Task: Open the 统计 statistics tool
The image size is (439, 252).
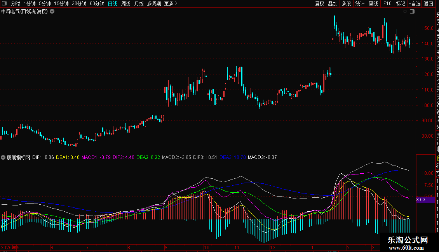Action: [x=360, y=3]
